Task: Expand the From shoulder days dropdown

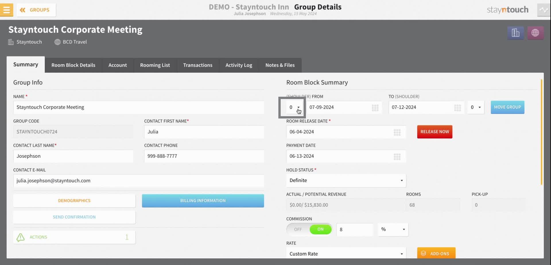Action: point(294,107)
